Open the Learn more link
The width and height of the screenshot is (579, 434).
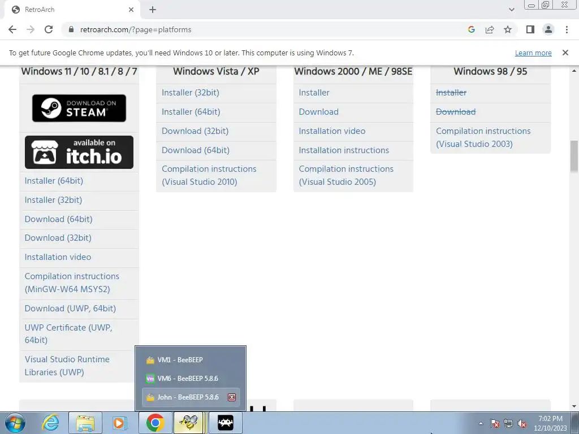pos(533,53)
